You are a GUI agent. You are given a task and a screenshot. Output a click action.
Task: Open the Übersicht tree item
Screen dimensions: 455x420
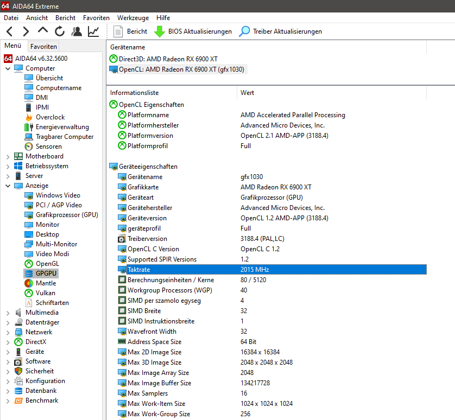pyautogui.click(x=49, y=78)
